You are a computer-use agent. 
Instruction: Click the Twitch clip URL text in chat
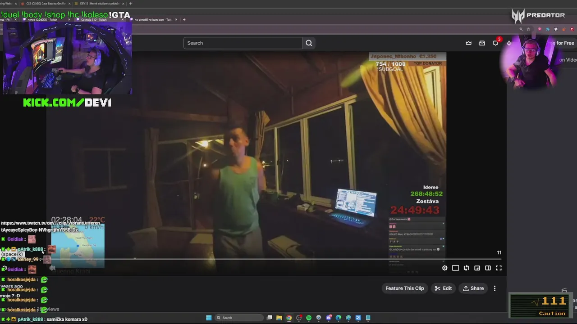point(50,226)
